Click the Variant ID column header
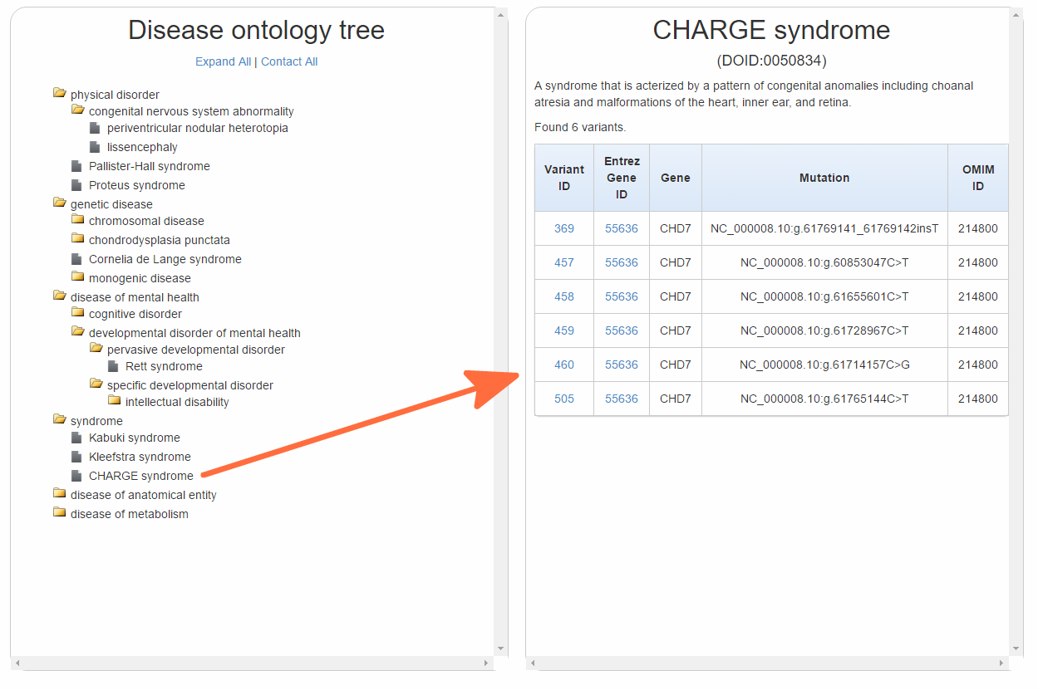The height and width of the screenshot is (690, 1038). click(x=564, y=178)
